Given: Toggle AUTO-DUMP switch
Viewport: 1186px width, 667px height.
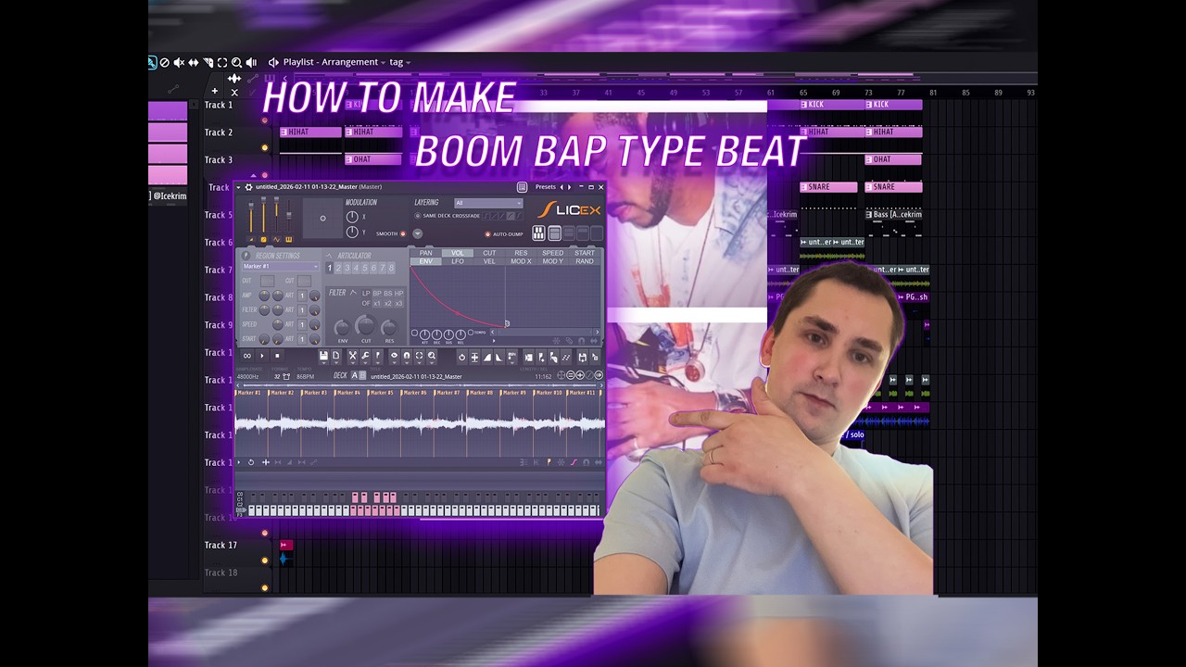Looking at the screenshot, I should tap(487, 234).
